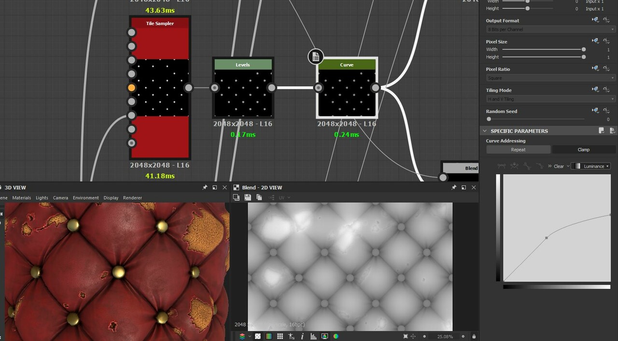The image size is (618, 341).
Task: Zoom out using the minus icon
Action: 424,336
